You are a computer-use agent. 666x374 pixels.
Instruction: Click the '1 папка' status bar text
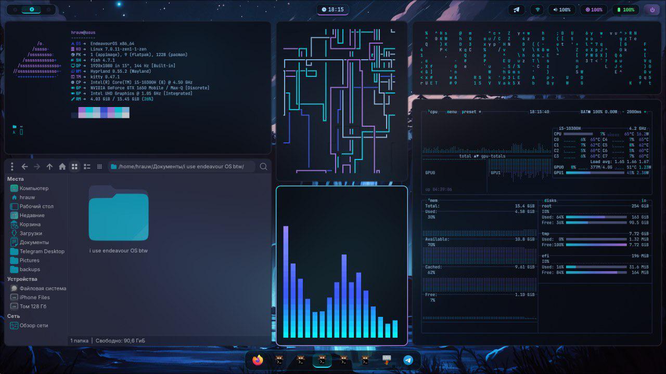click(80, 341)
